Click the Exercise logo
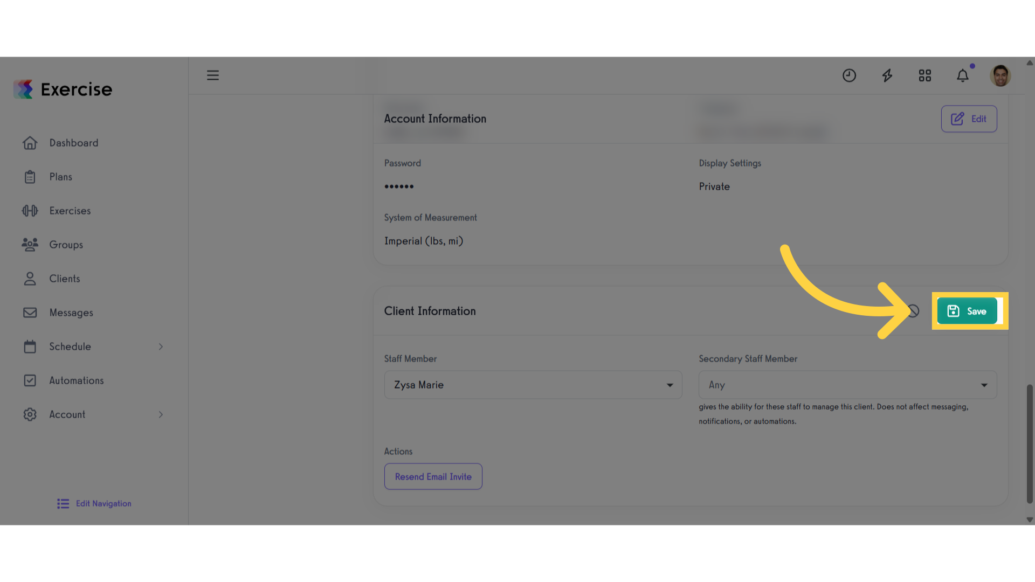 63,89
